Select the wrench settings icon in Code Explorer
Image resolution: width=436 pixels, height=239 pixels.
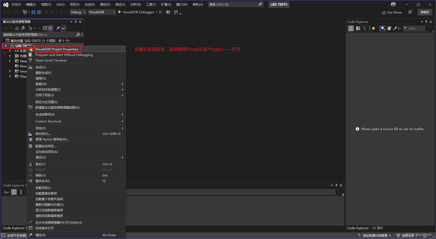point(395,28)
